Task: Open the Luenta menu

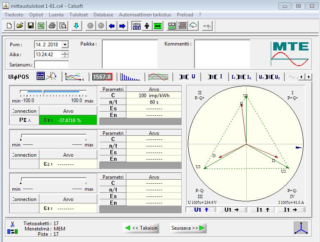Action: [56, 15]
